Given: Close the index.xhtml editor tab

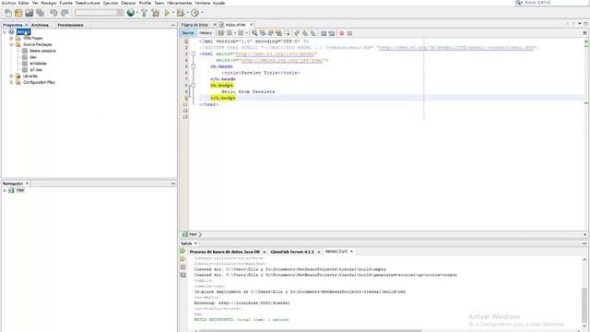Looking at the screenshot, I should point(252,25).
